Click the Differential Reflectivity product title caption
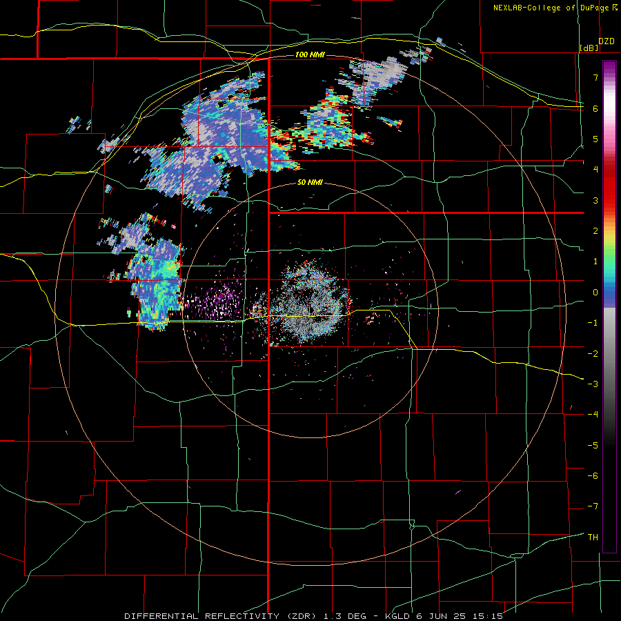The width and height of the screenshot is (621, 621). tap(314, 616)
